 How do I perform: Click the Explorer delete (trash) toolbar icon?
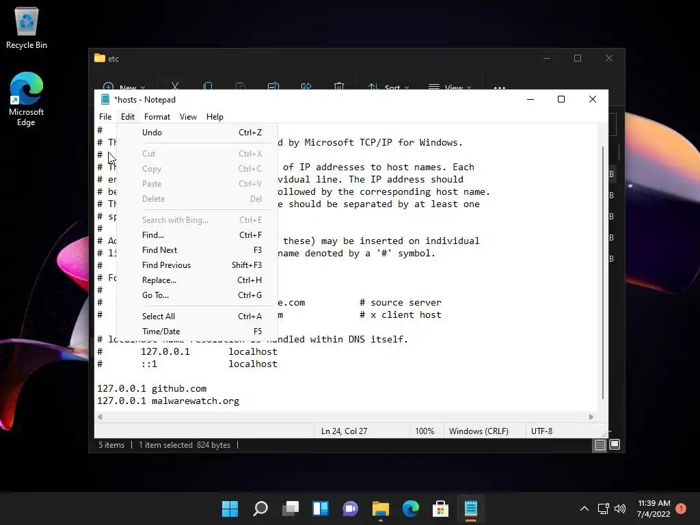point(339,85)
